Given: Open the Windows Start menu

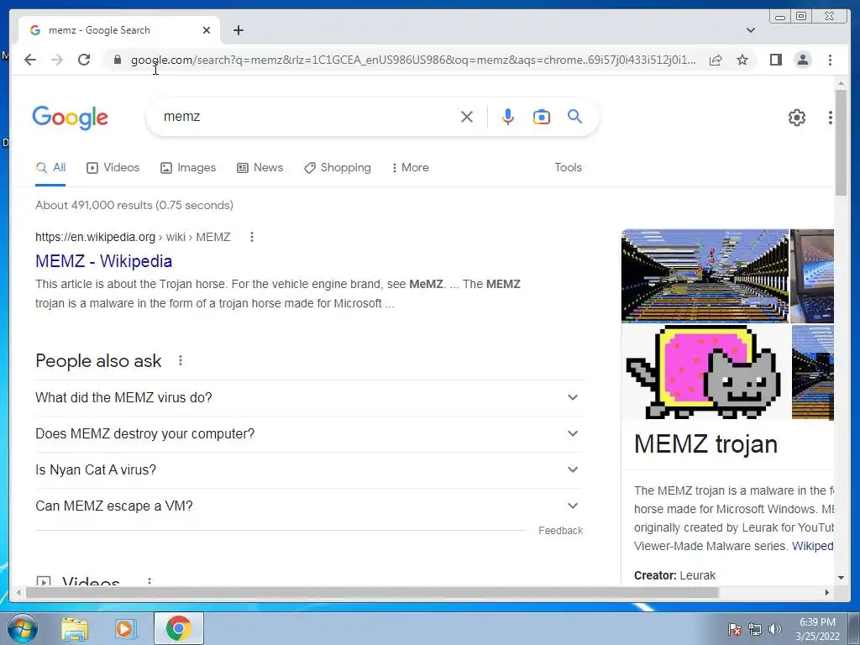Looking at the screenshot, I should click(23, 628).
